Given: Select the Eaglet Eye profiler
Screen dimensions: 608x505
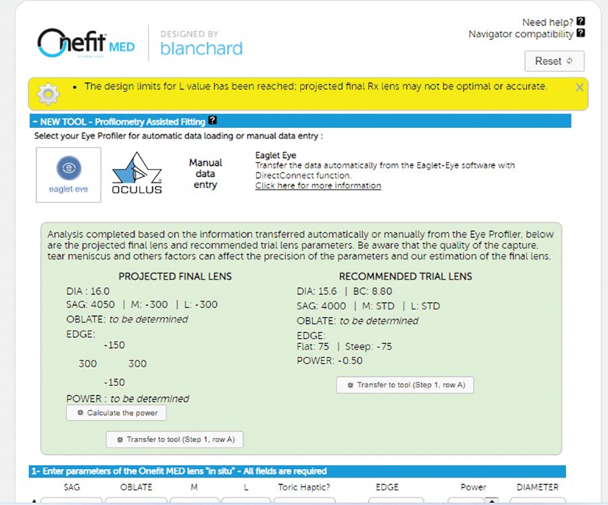Looking at the screenshot, I should pos(69,174).
